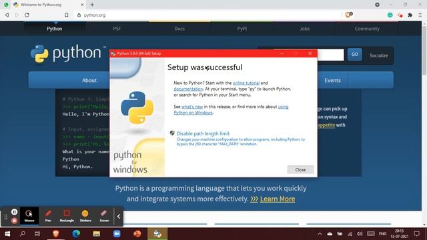
Task: Open the browser hamburger menu
Action: click(420, 15)
